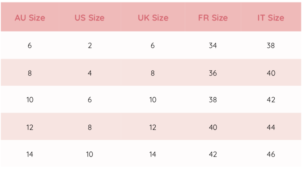
Task: Click the US Size column header
Action: [90, 18]
